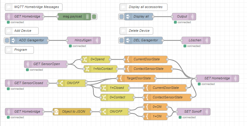Screen dimensions: 247x126
Task: Click the ADD Garagentor inject button
Action: click(x=7, y=40)
